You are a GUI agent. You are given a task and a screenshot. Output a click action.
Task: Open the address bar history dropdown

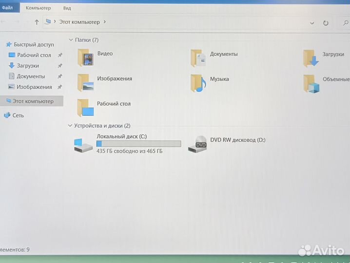click(x=312, y=23)
